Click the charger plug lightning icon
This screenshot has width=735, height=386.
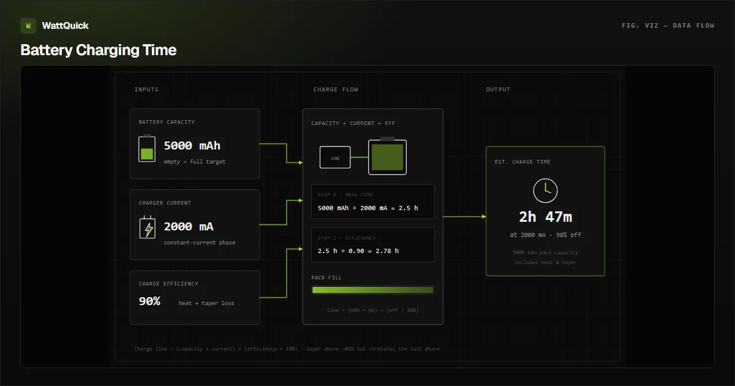coord(147,229)
